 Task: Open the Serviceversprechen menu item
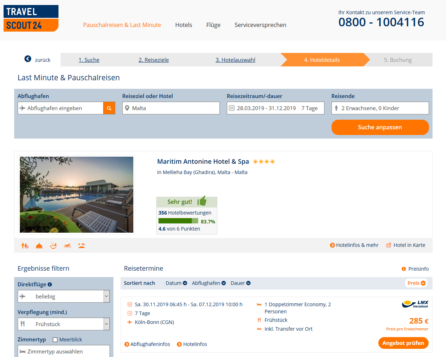[260, 25]
